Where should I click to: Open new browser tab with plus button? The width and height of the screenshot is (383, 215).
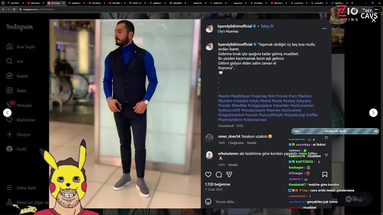click(x=352, y=3)
